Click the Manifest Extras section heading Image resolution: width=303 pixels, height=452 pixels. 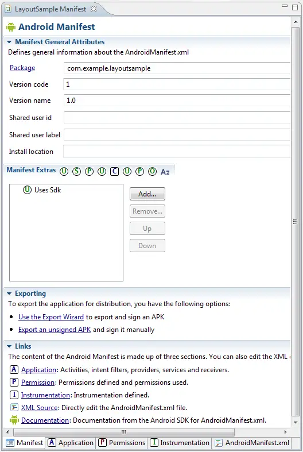pyautogui.click(x=31, y=170)
